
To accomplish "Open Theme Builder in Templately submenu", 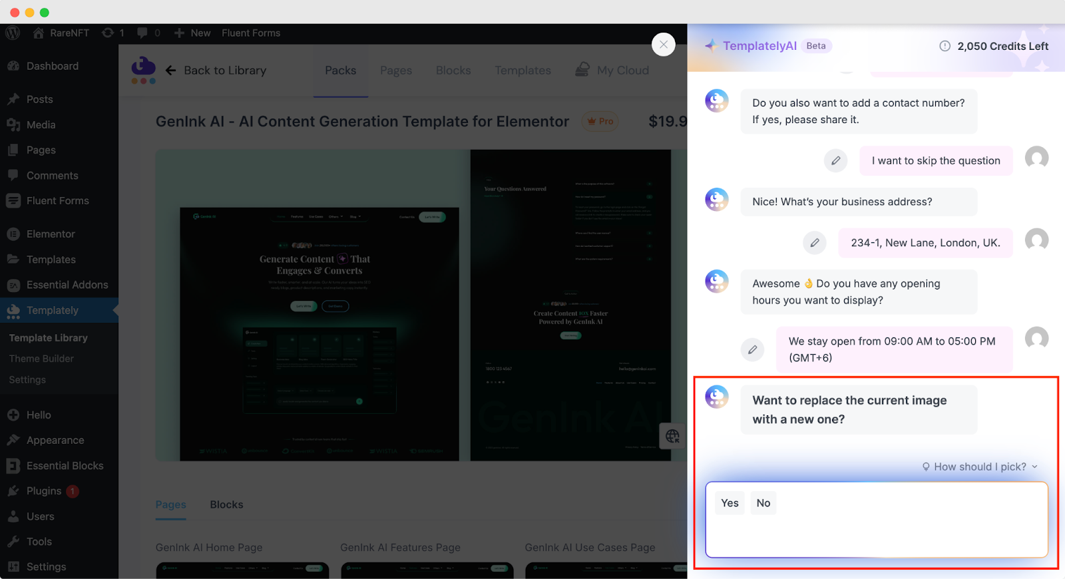I will point(41,359).
